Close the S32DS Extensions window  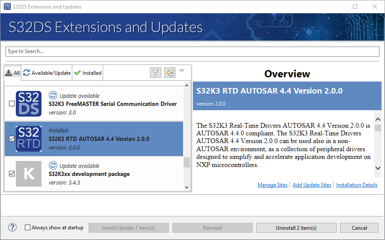[x=375, y=6]
